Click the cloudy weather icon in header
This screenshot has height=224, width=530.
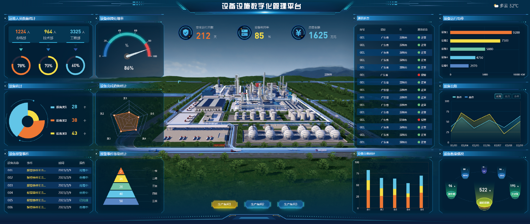coord(496,6)
